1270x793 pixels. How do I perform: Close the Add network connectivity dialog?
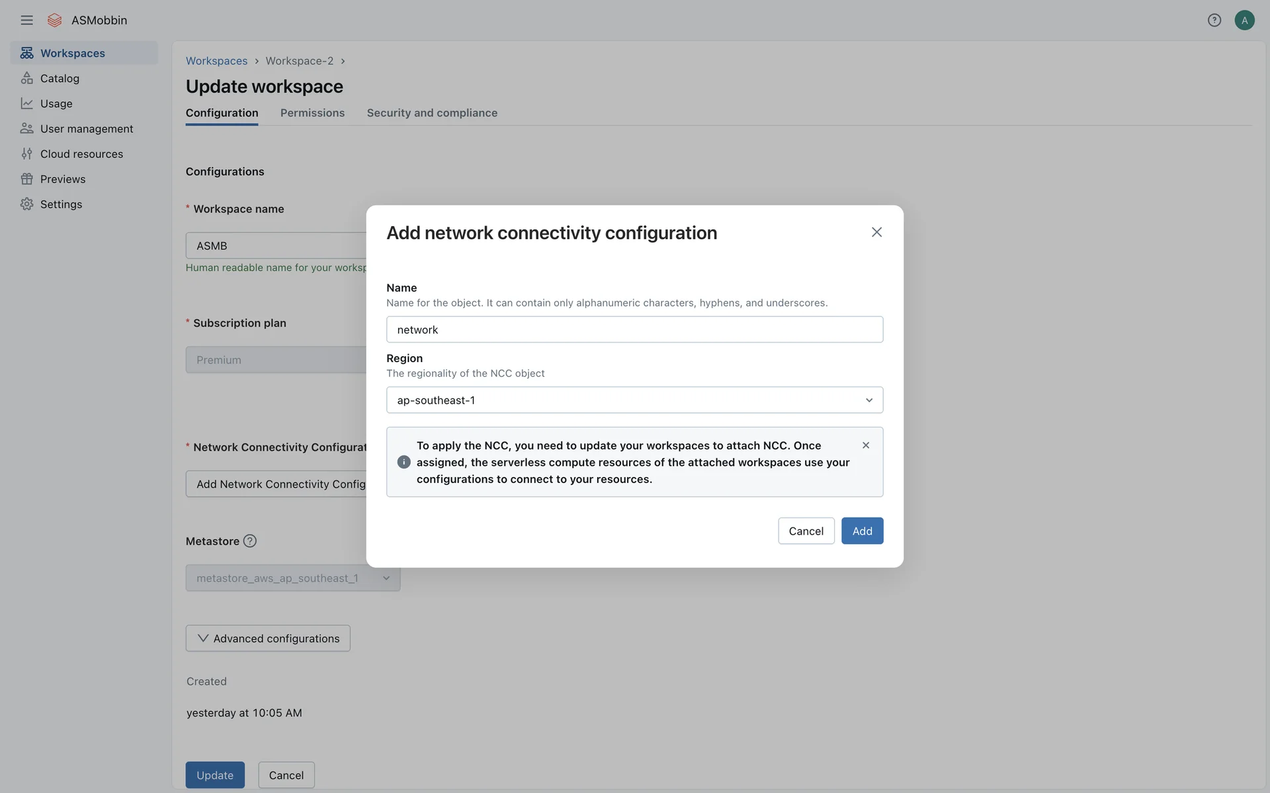876,232
